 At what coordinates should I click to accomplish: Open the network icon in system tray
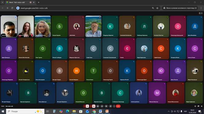click(178, 111)
